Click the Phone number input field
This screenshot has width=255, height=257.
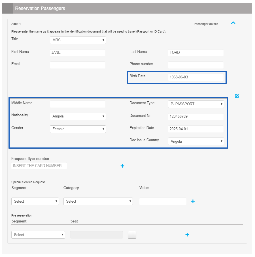[196, 65]
